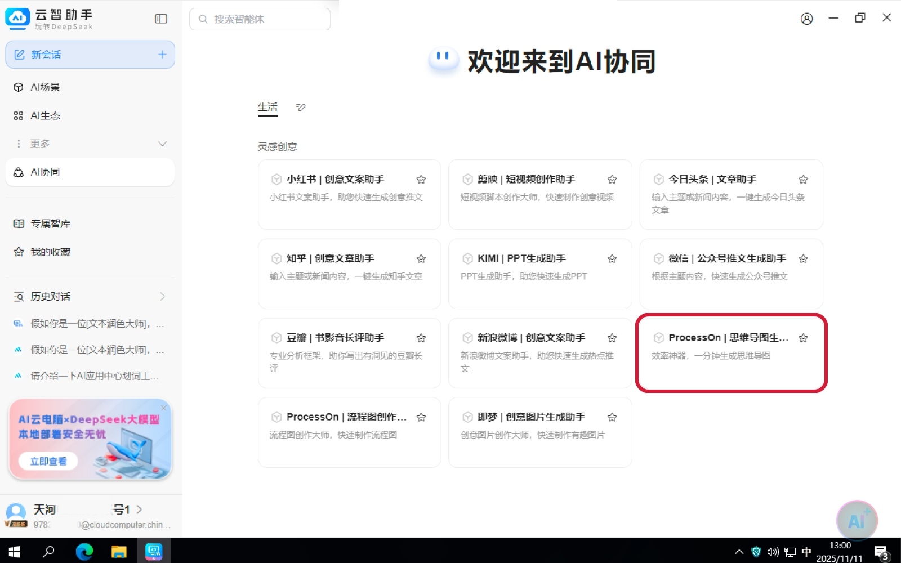
Task: Open the user account icon at top right
Action: [x=806, y=19]
